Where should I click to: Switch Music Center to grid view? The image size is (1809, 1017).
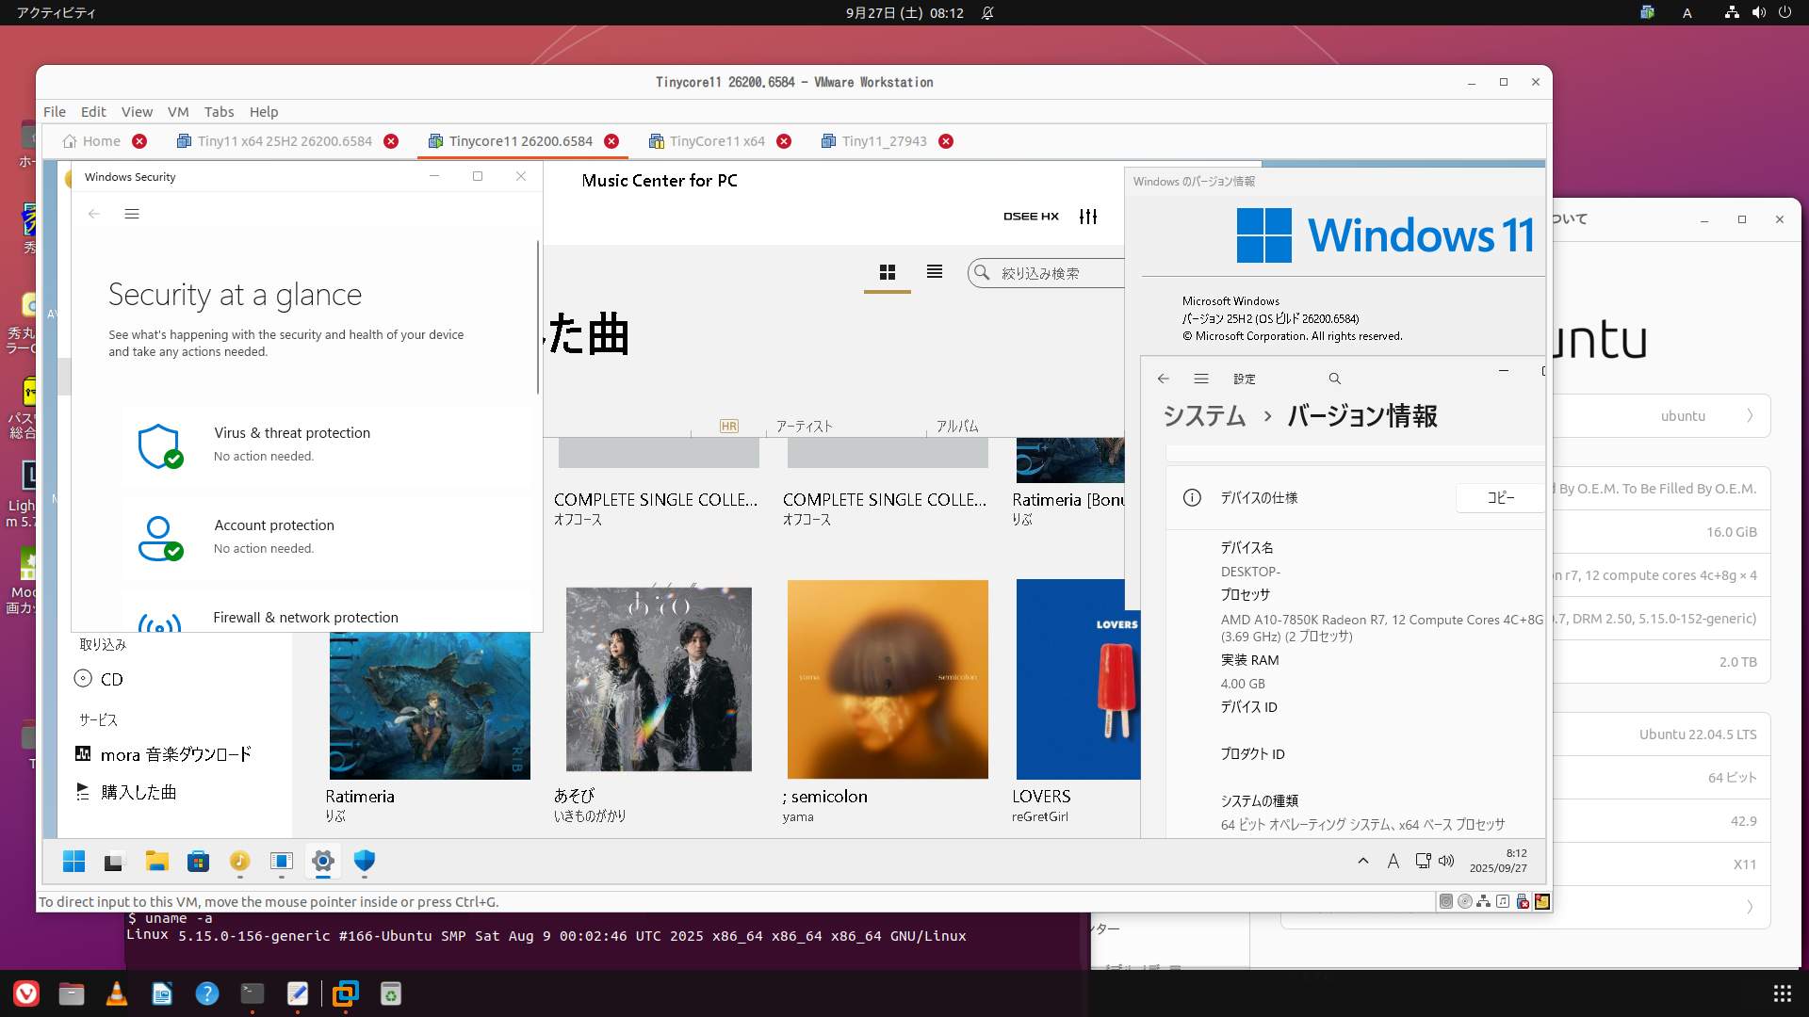click(x=887, y=272)
